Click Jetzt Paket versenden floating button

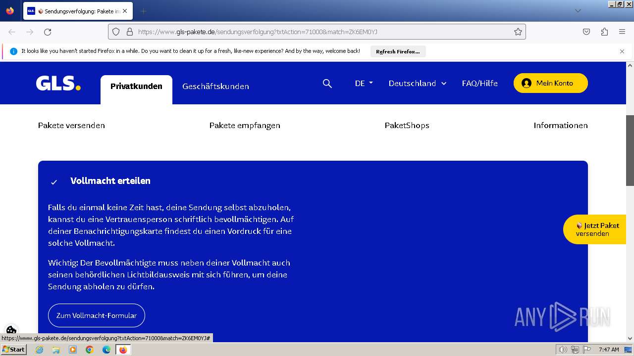[x=594, y=229]
